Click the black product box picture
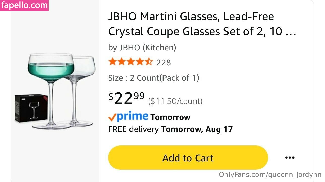Screen dimensions: 325x182 (x=31, y=108)
